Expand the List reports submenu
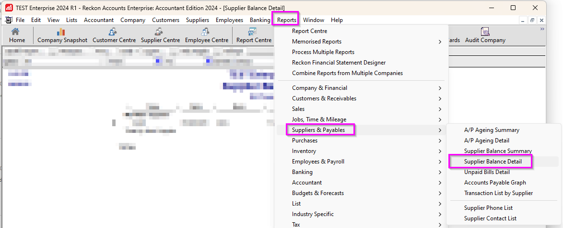This screenshot has height=228, width=563. (x=361, y=204)
